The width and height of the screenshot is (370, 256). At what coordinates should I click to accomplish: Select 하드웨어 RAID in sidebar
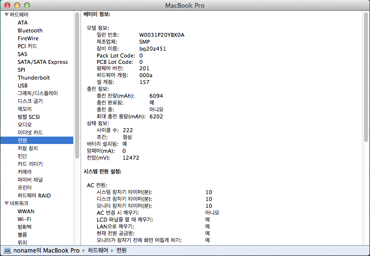[x=34, y=196]
